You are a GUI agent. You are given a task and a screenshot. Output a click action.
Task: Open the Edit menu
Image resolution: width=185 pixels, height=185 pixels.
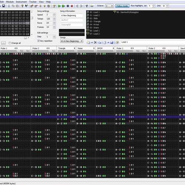pyautogui.click(x=2, y=2)
